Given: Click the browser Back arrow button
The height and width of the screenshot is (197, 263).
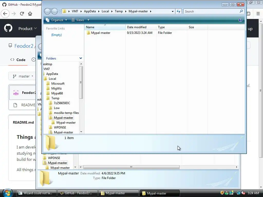Looking at the screenshot, I should [x=5, y=14].
